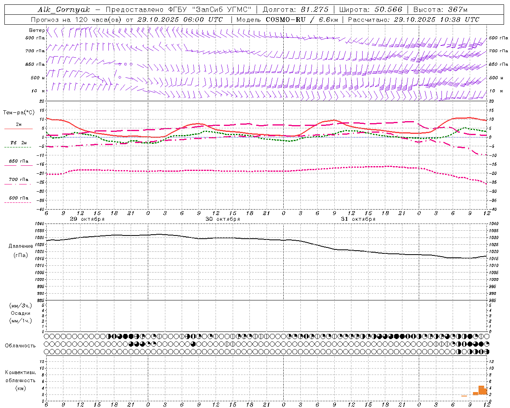This screenshot has width=510, height=408.
Task: Select the "ЗапСиб УГМС" provider text
Action: (x=222, y=10)
